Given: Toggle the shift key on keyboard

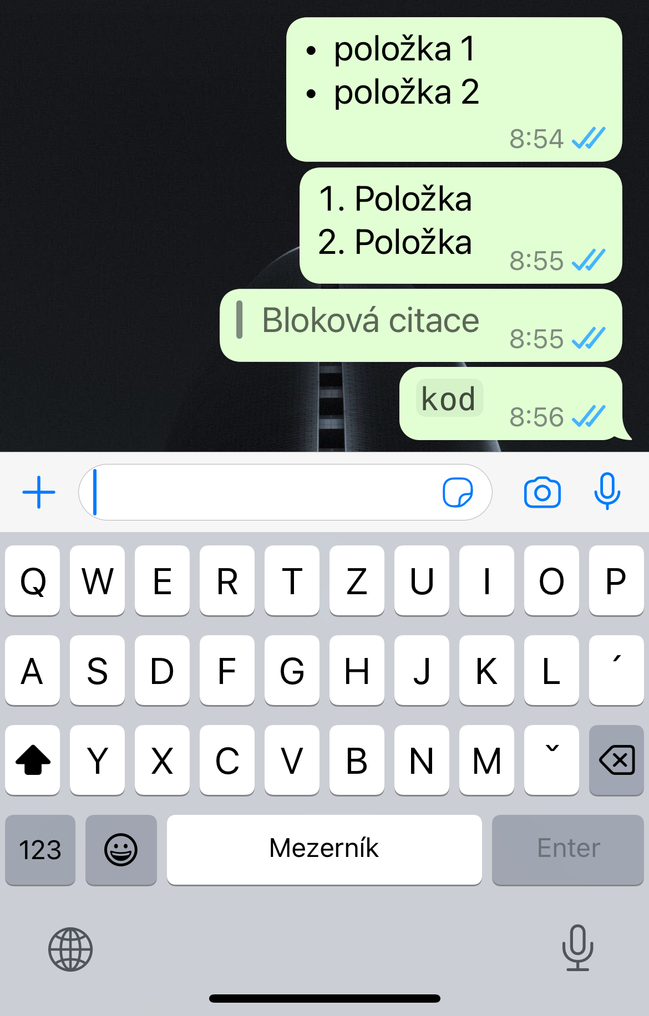Looking at the screenshot, I should [x=33, y=760].
